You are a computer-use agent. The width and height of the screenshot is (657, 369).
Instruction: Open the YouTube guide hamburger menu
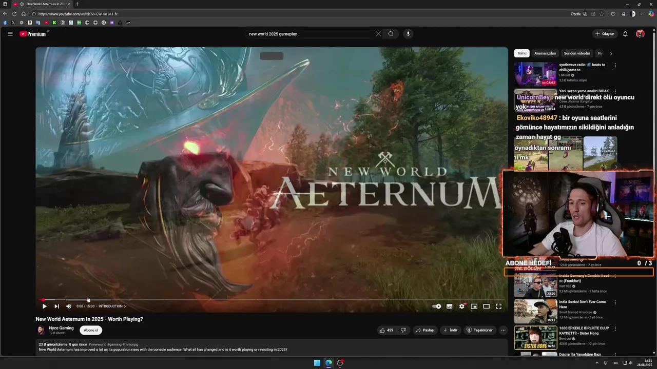click(10, 34)
